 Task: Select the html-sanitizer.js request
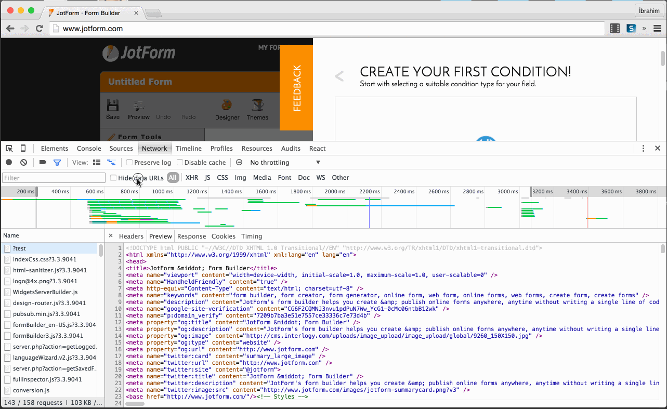(49, 270)
